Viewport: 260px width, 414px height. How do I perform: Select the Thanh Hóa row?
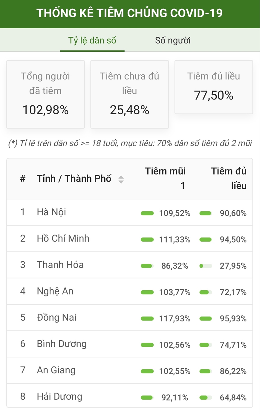tap(130, 265)
